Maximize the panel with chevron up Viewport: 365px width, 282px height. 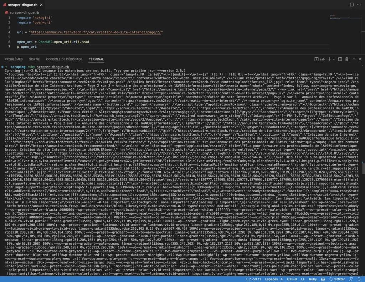pyautogui.click(x=354, y=59)
